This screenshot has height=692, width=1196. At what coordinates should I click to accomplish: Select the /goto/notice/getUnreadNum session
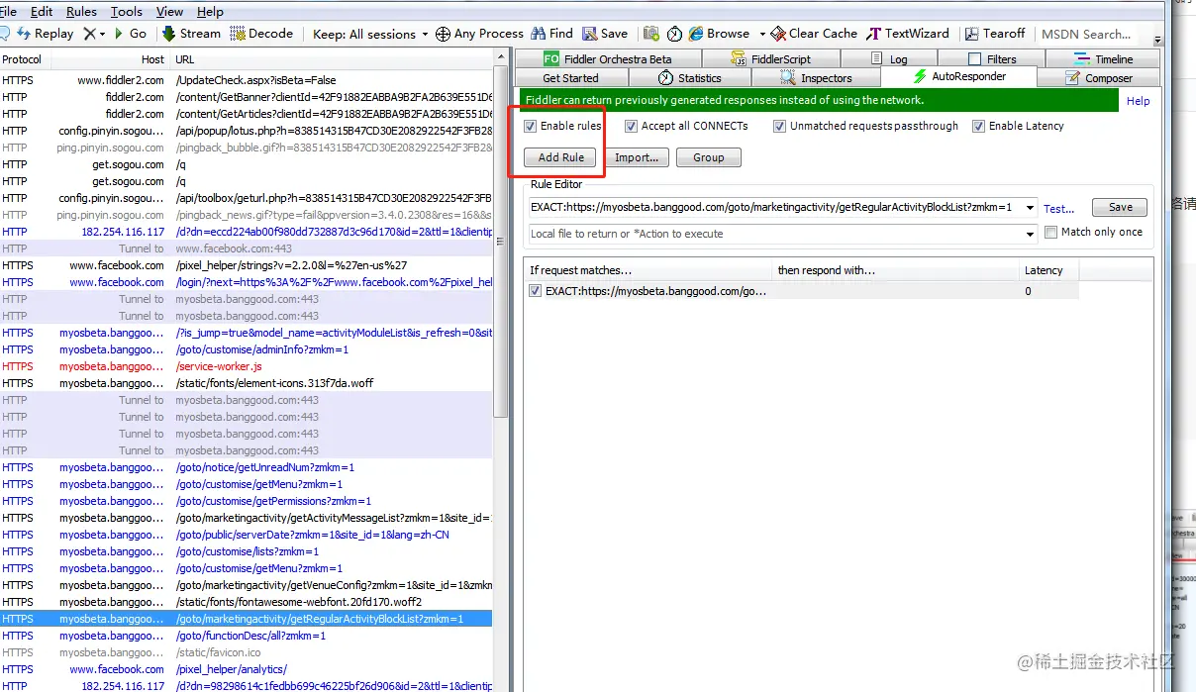click(x=246, y=467)
